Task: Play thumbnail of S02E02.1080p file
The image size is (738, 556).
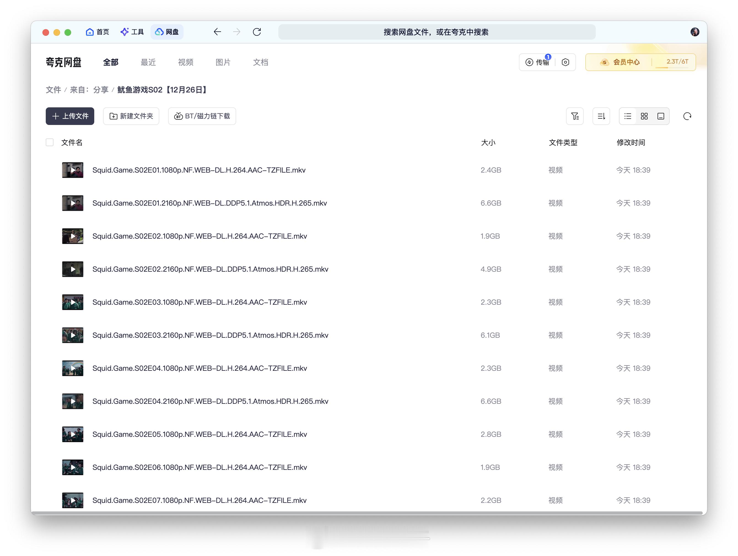Action: (73, 236)
